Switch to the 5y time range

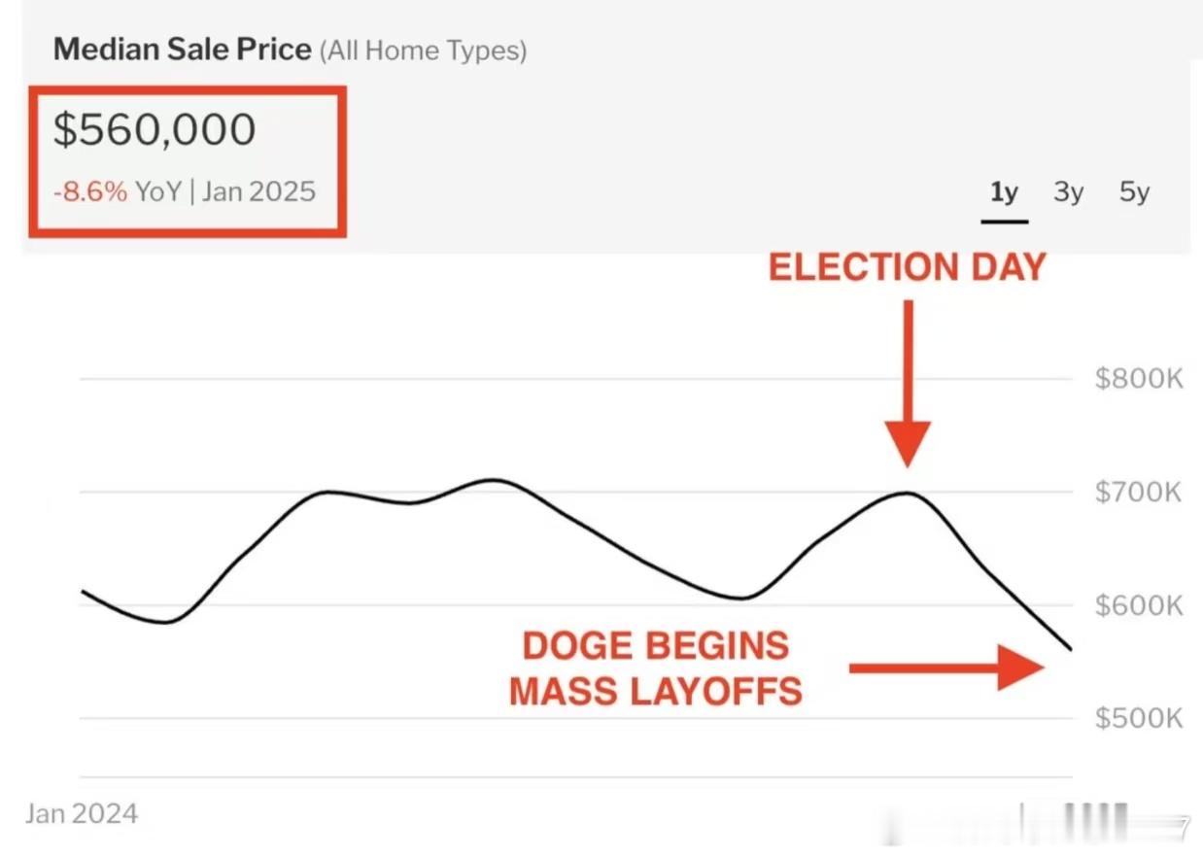1134,192
